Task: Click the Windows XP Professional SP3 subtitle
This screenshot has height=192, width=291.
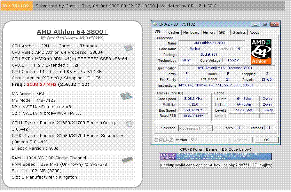Action: coord(73,38)
